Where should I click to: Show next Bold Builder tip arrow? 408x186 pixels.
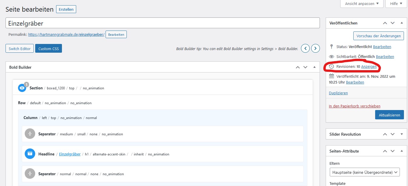316,48
